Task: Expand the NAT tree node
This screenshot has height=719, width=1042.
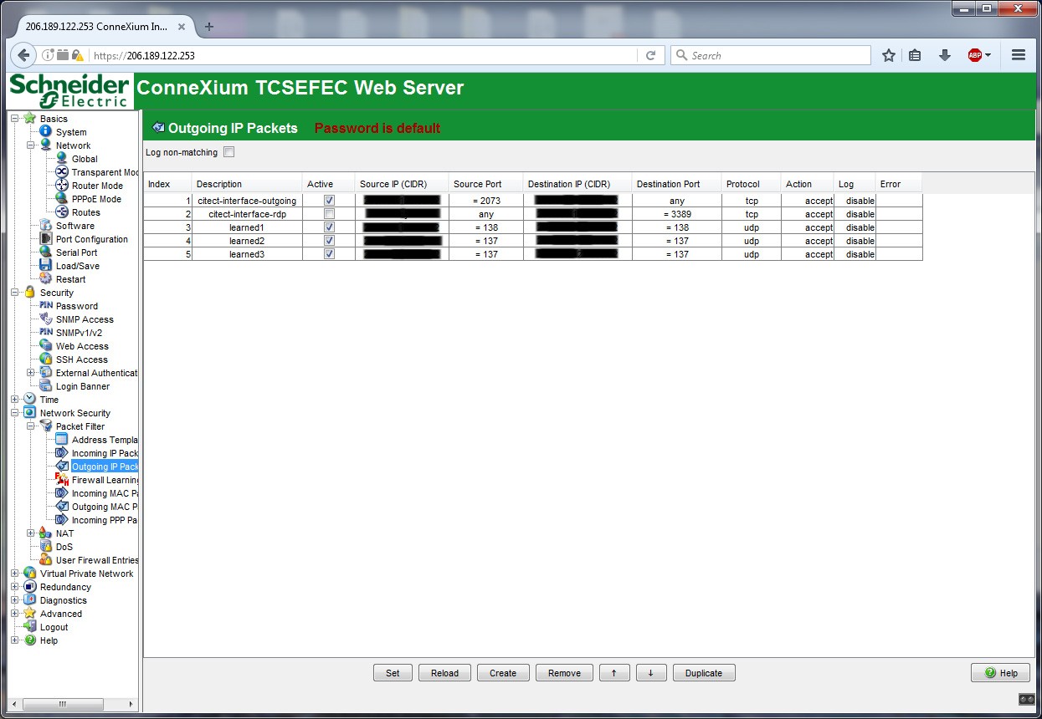Action: click(31, 533)
